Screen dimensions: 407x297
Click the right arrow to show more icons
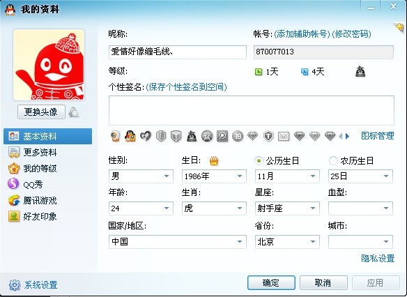347,136
